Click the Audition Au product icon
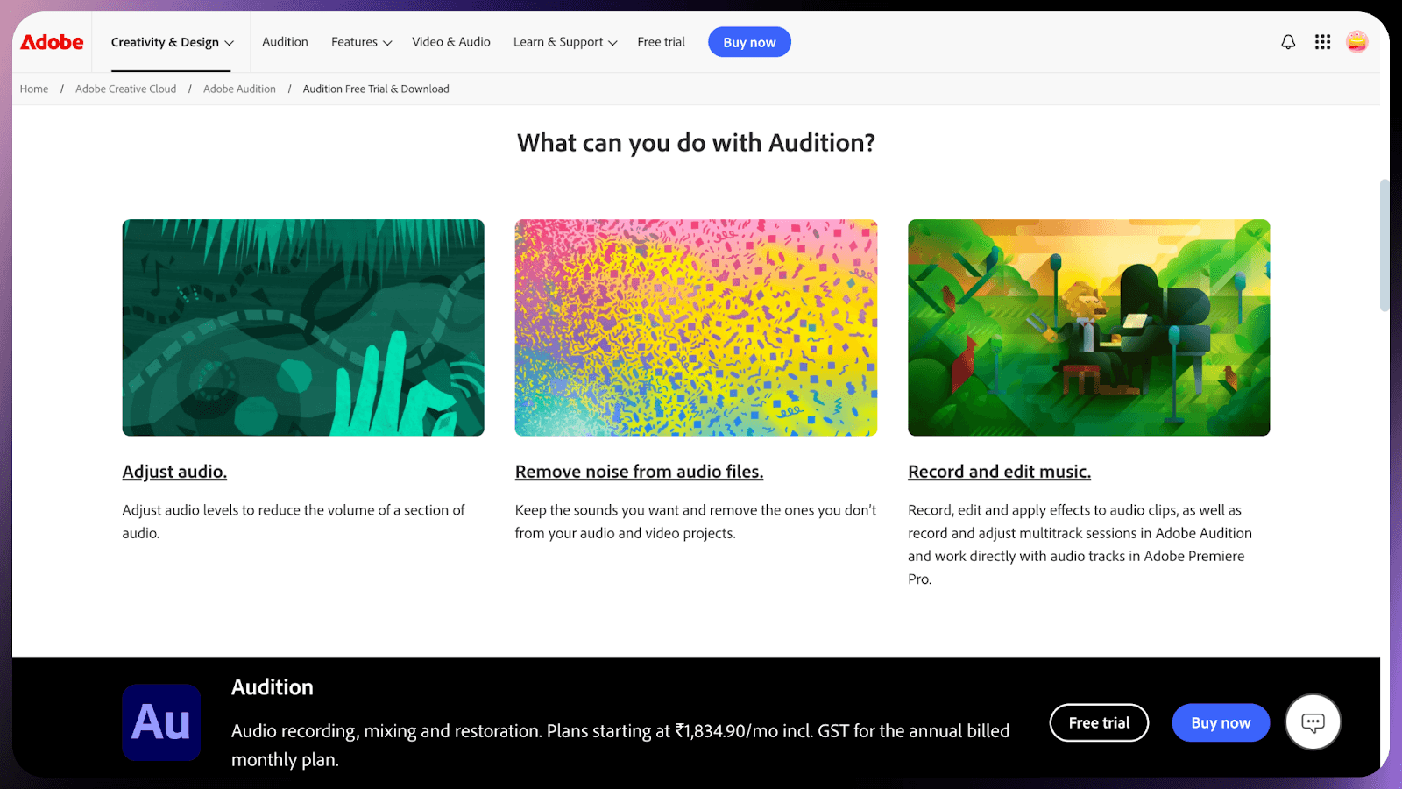 pyautogui.click(x=161, y=722)
